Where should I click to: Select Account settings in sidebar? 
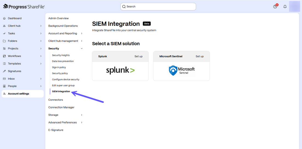(x=23, y=94)
